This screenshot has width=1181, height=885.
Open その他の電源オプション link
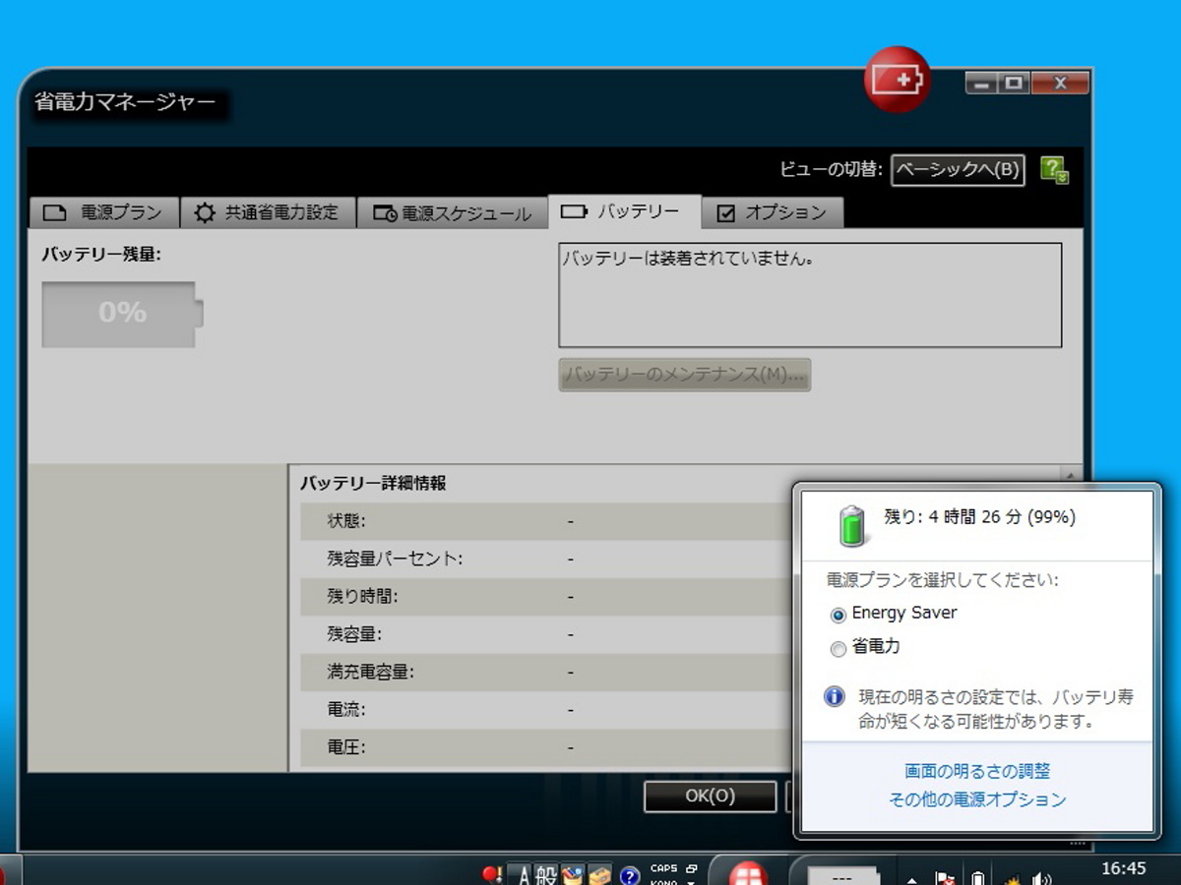point(976,799)
